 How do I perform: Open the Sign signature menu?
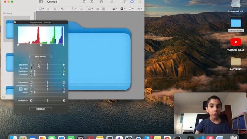90,8
